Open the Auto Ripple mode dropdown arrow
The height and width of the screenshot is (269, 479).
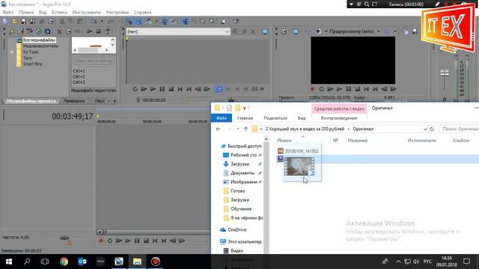point(156,22)
